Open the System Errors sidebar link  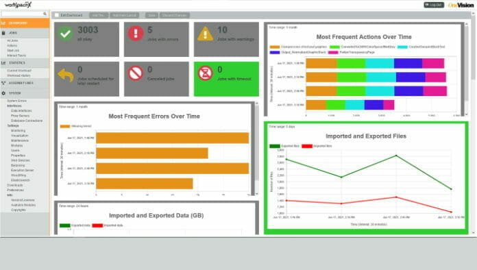(x=16, y=101)
